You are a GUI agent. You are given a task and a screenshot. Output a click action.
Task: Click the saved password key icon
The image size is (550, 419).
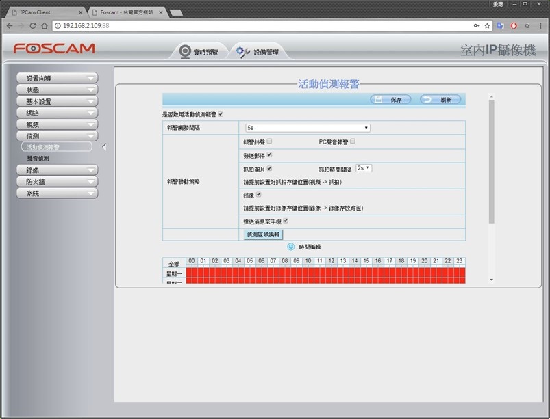point(477,25)
